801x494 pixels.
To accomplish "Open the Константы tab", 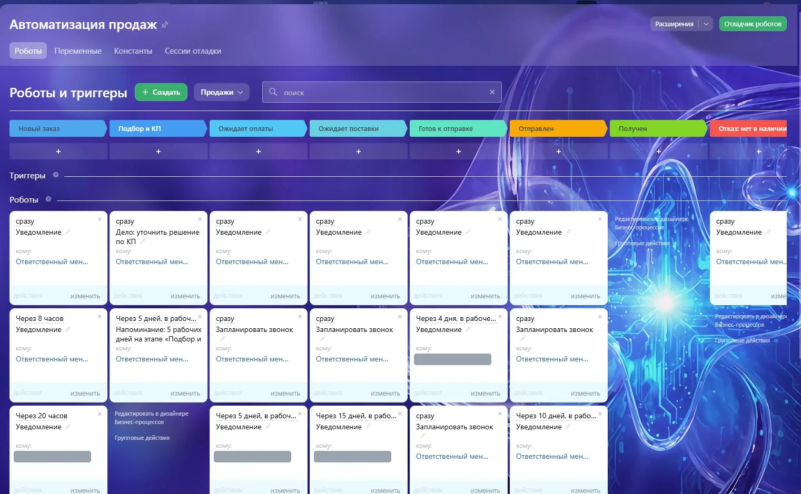I will (x=133, y=51).
